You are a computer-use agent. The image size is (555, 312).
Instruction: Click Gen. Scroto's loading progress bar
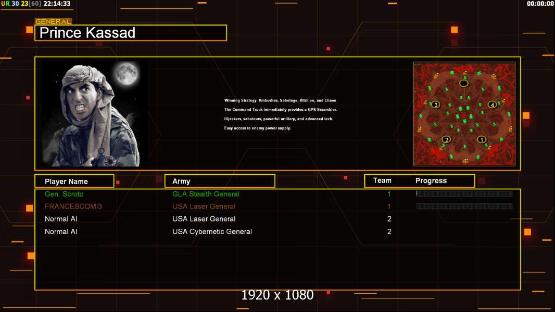tap(464, 193)
